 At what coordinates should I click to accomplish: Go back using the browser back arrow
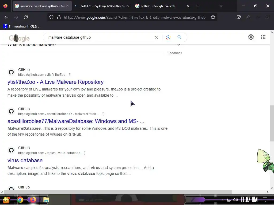click(6, 17)
